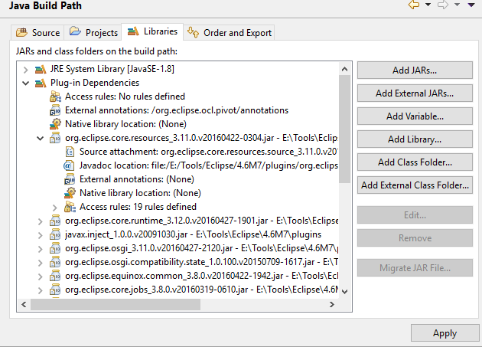This screenshot has height=347, width=482.
Task: Click Add Variable... button
Action: pos(415,116)
